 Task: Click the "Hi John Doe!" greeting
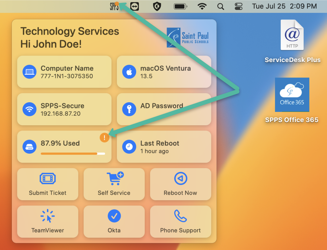click(51, 44)
